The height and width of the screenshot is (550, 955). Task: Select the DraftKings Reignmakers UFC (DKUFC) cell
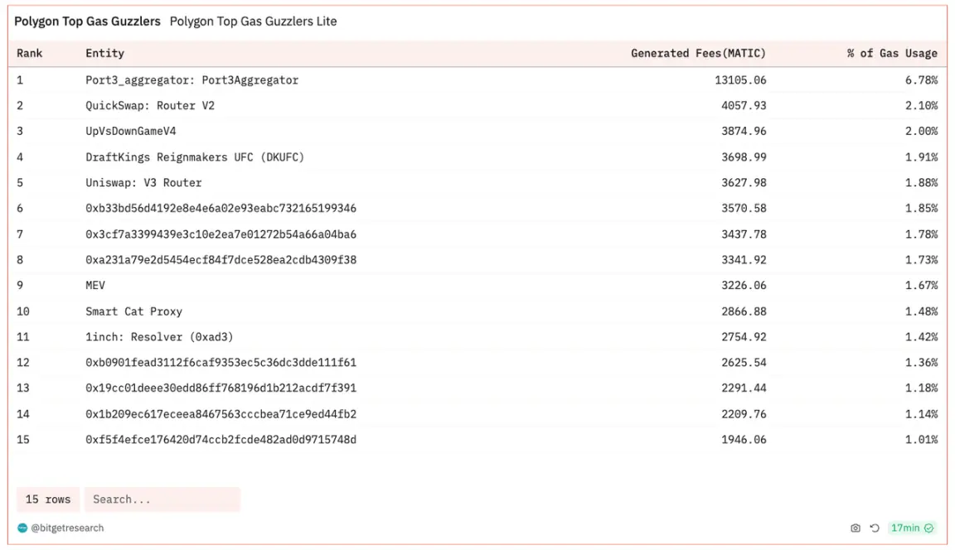(195, 157)
